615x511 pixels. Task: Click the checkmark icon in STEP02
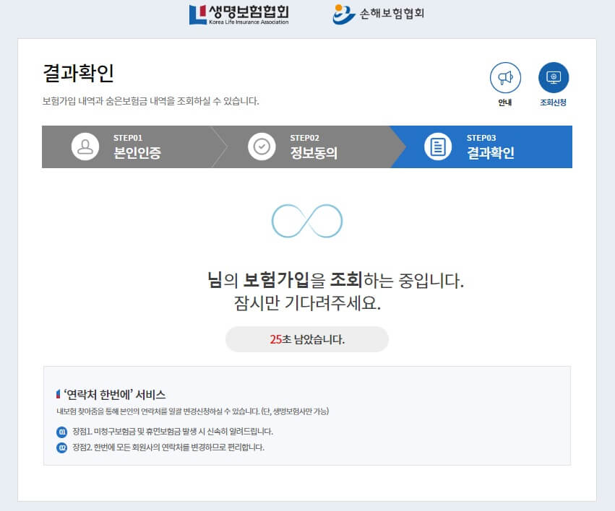coord(260,147)
